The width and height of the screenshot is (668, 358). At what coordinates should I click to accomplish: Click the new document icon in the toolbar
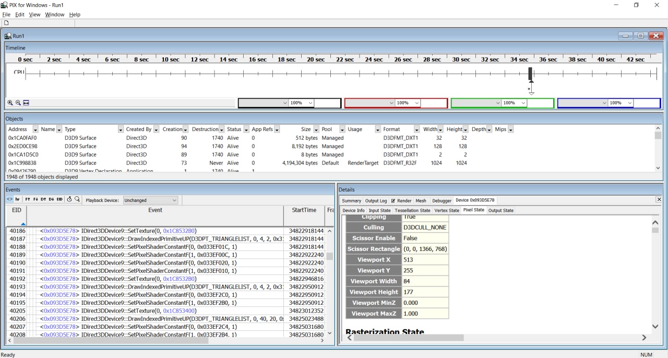[x=6, y=23]
